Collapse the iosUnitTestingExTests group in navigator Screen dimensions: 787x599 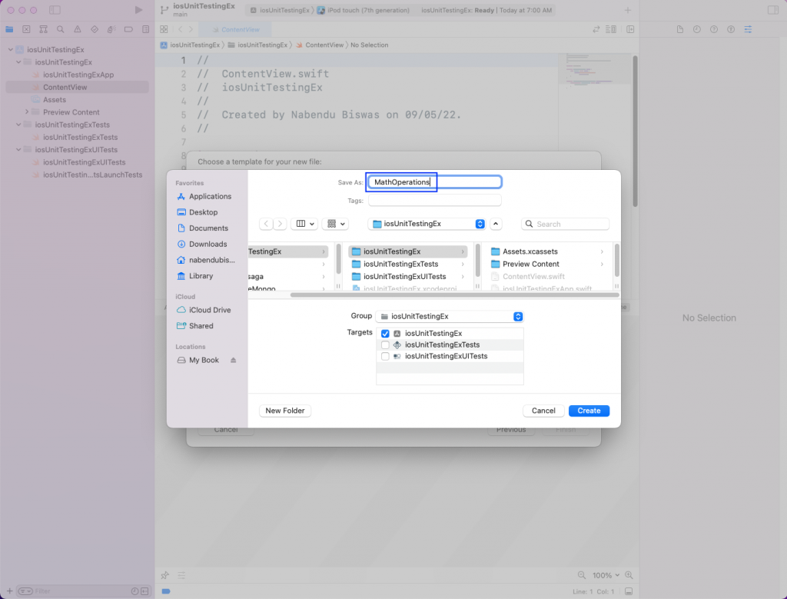(18, 125)
